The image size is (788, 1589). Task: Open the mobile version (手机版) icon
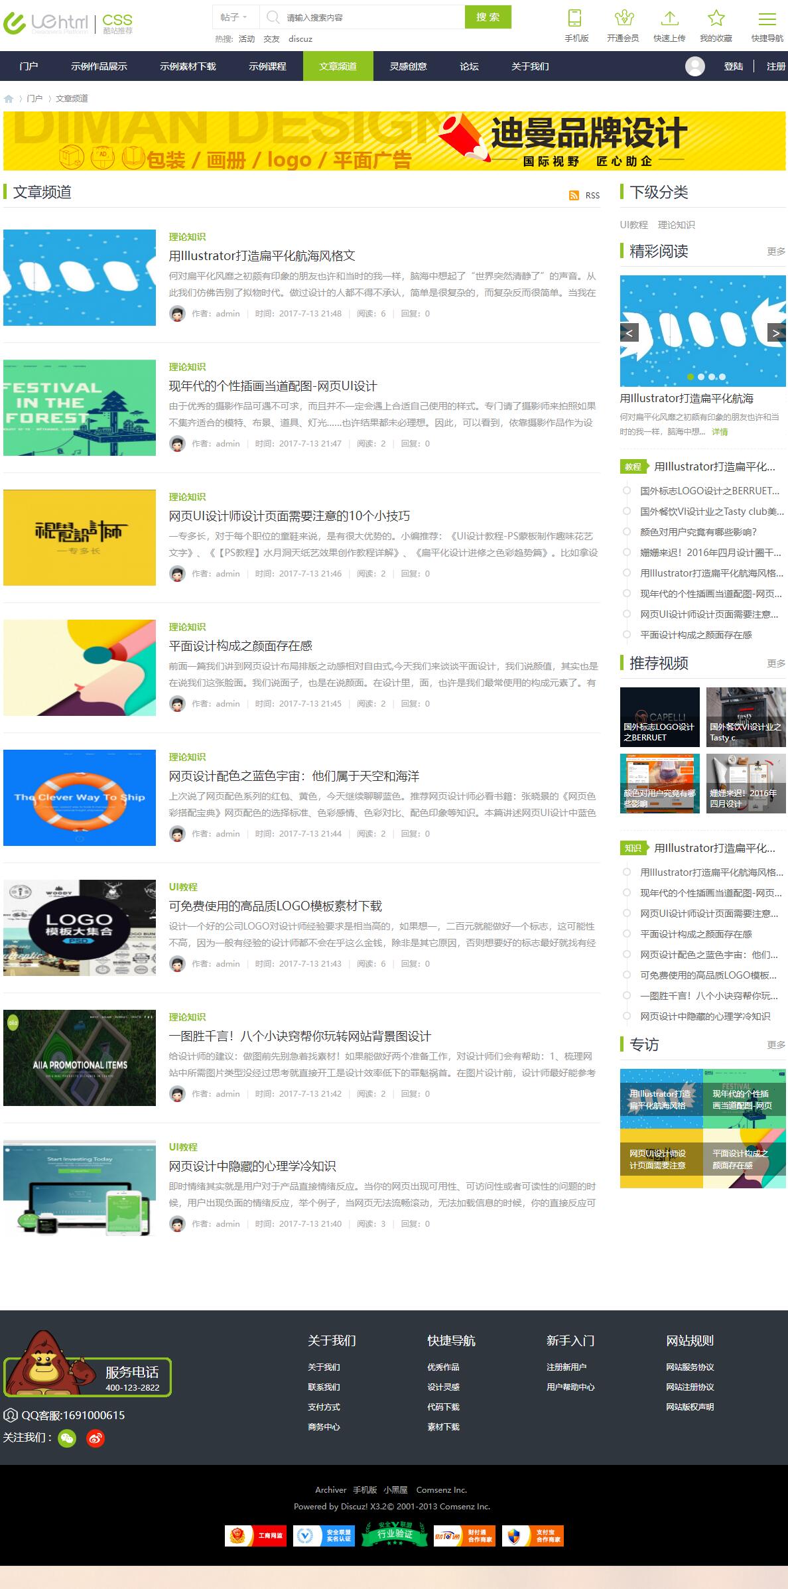576,19
